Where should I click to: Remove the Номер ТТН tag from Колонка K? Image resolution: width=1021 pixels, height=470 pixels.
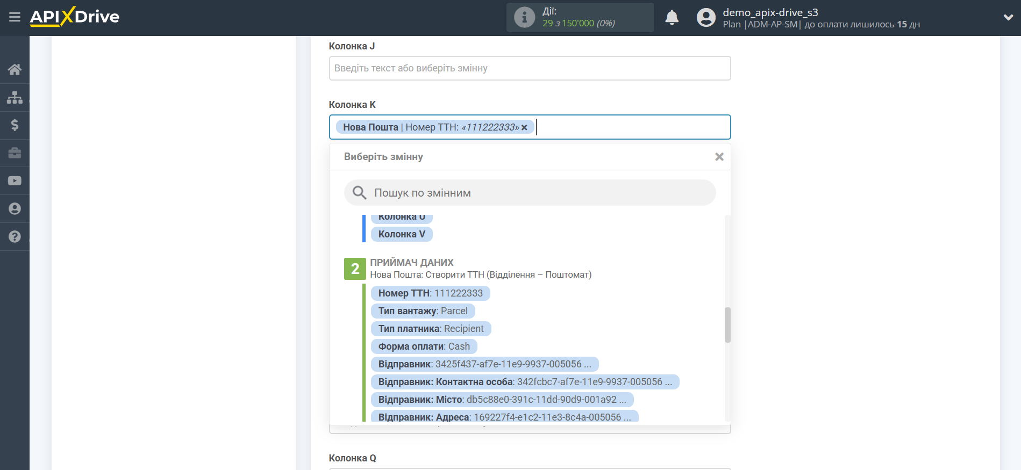pos(524,128)
